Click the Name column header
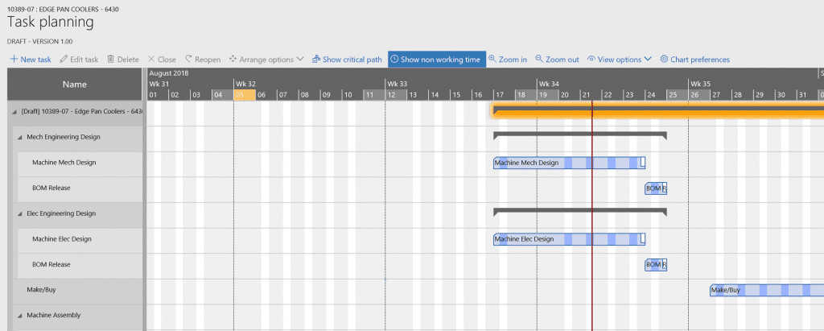The width and height of the screenshot is (824, 331). 74,85
